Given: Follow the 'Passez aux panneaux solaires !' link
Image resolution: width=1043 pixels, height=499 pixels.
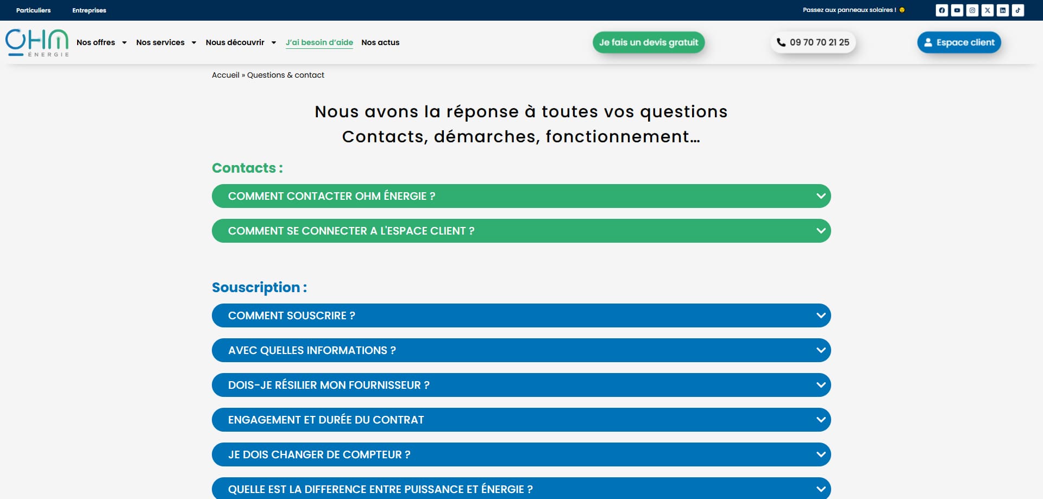Looking at the screenshot, I should point(853,10).
